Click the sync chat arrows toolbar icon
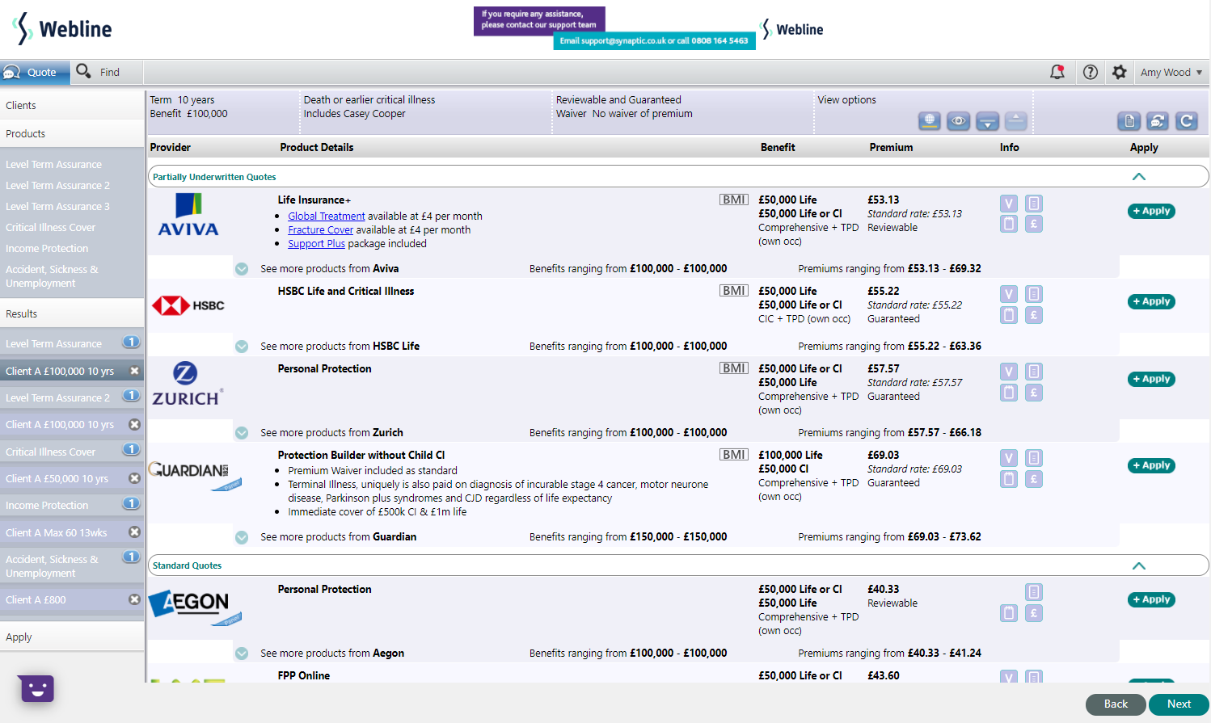Viewport: 1211px width, 723px height. click(1158, 121)
